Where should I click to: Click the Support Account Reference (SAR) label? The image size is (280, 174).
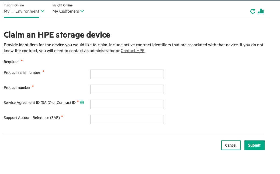coord(32,118)
